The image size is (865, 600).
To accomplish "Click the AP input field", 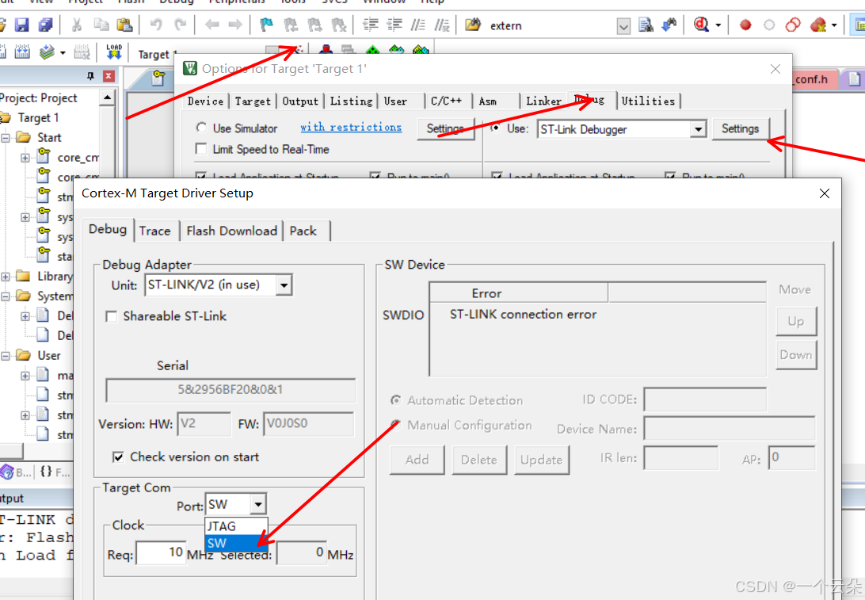I will (x=791, y=457).
